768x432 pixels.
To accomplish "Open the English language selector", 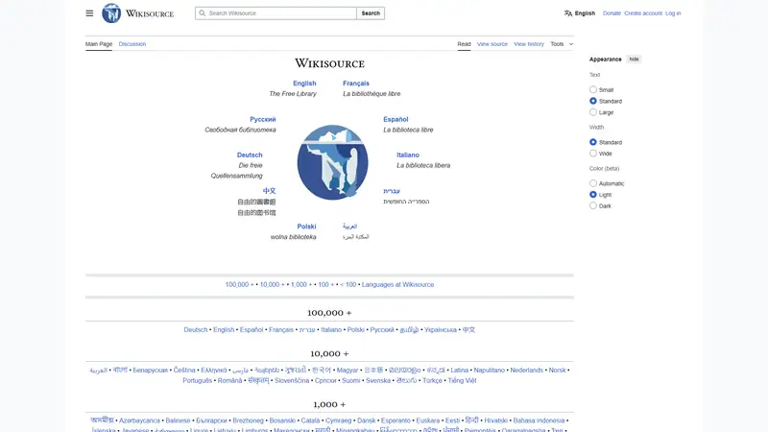I will 580,13.
